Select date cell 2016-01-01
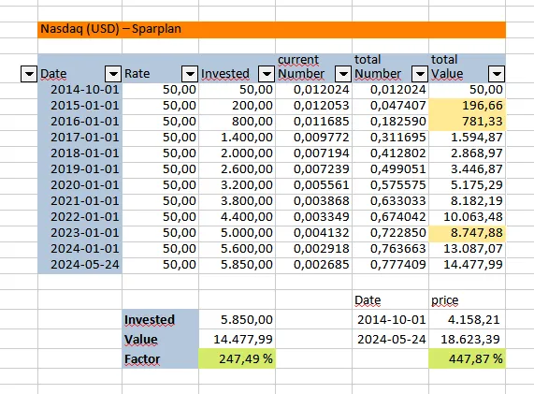This screenshot has width=534, height=394. 79,122
